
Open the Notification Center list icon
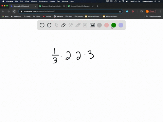(x=159, y=1)
